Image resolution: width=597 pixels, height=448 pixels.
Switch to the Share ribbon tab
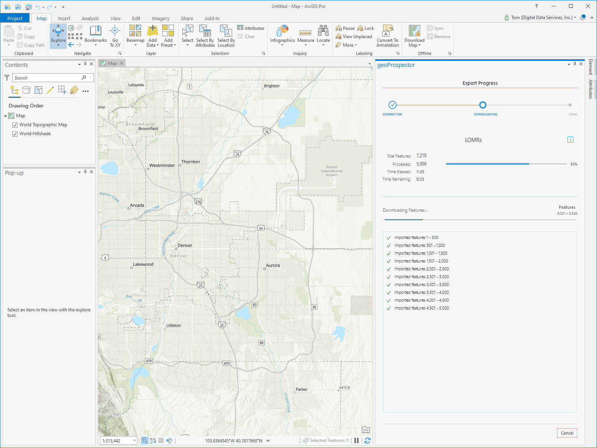187,18
